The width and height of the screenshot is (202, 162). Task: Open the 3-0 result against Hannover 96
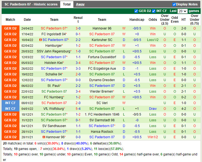78,28
